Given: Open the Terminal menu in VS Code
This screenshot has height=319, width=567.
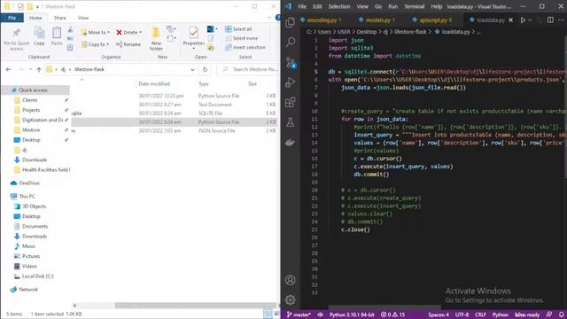Looking at the screenshot, I should coord(414,6).
